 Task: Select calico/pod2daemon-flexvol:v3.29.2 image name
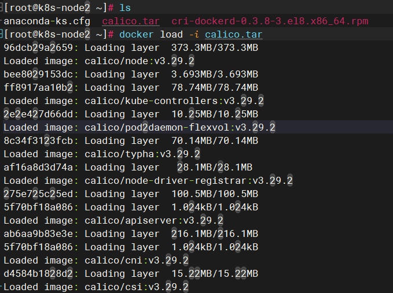[x=180, y=127]
